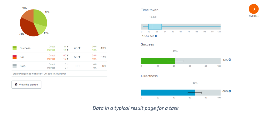The height and width of the screenshot is (116, 267).
Task: Select the green 30% pie slice
Action: 40,18
